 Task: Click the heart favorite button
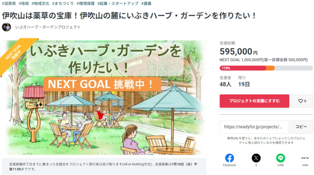[x=302, y=101]
